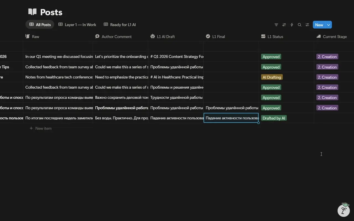Expand the New button dropdown arrow
This screenshot has width=354, height=221.
[329, 25]
